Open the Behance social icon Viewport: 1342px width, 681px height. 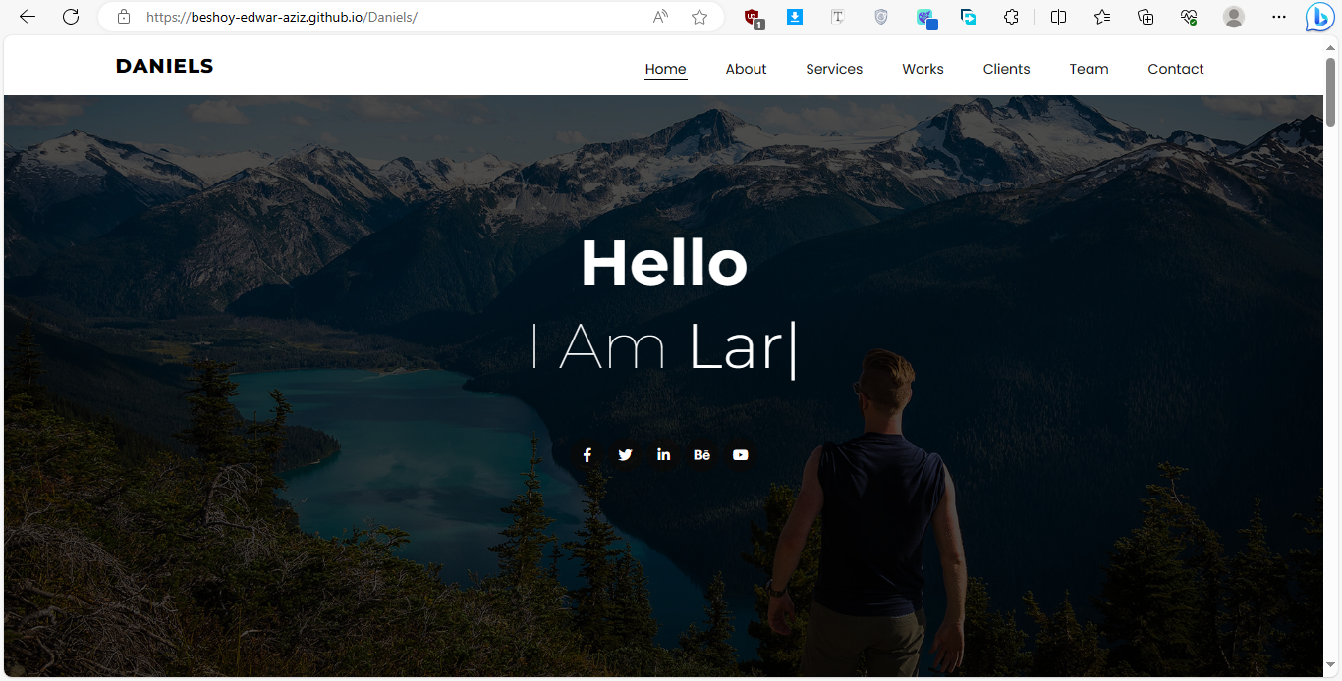click(701, 455)
